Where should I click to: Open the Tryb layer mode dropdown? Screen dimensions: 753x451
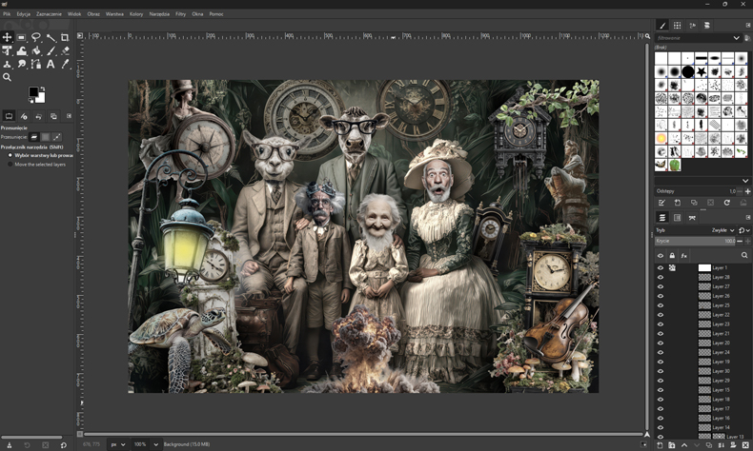tap(722, 230)
